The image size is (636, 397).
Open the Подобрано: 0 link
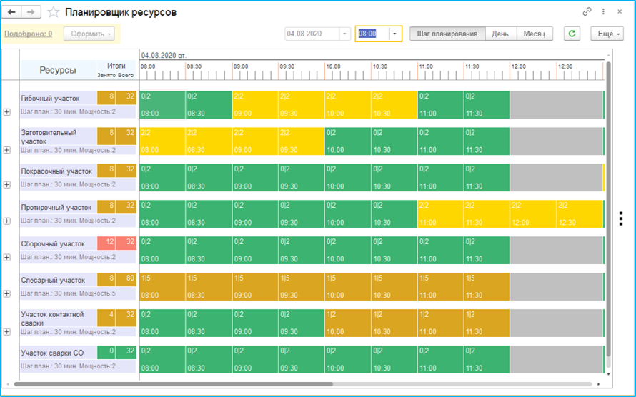tap(28, 34)
